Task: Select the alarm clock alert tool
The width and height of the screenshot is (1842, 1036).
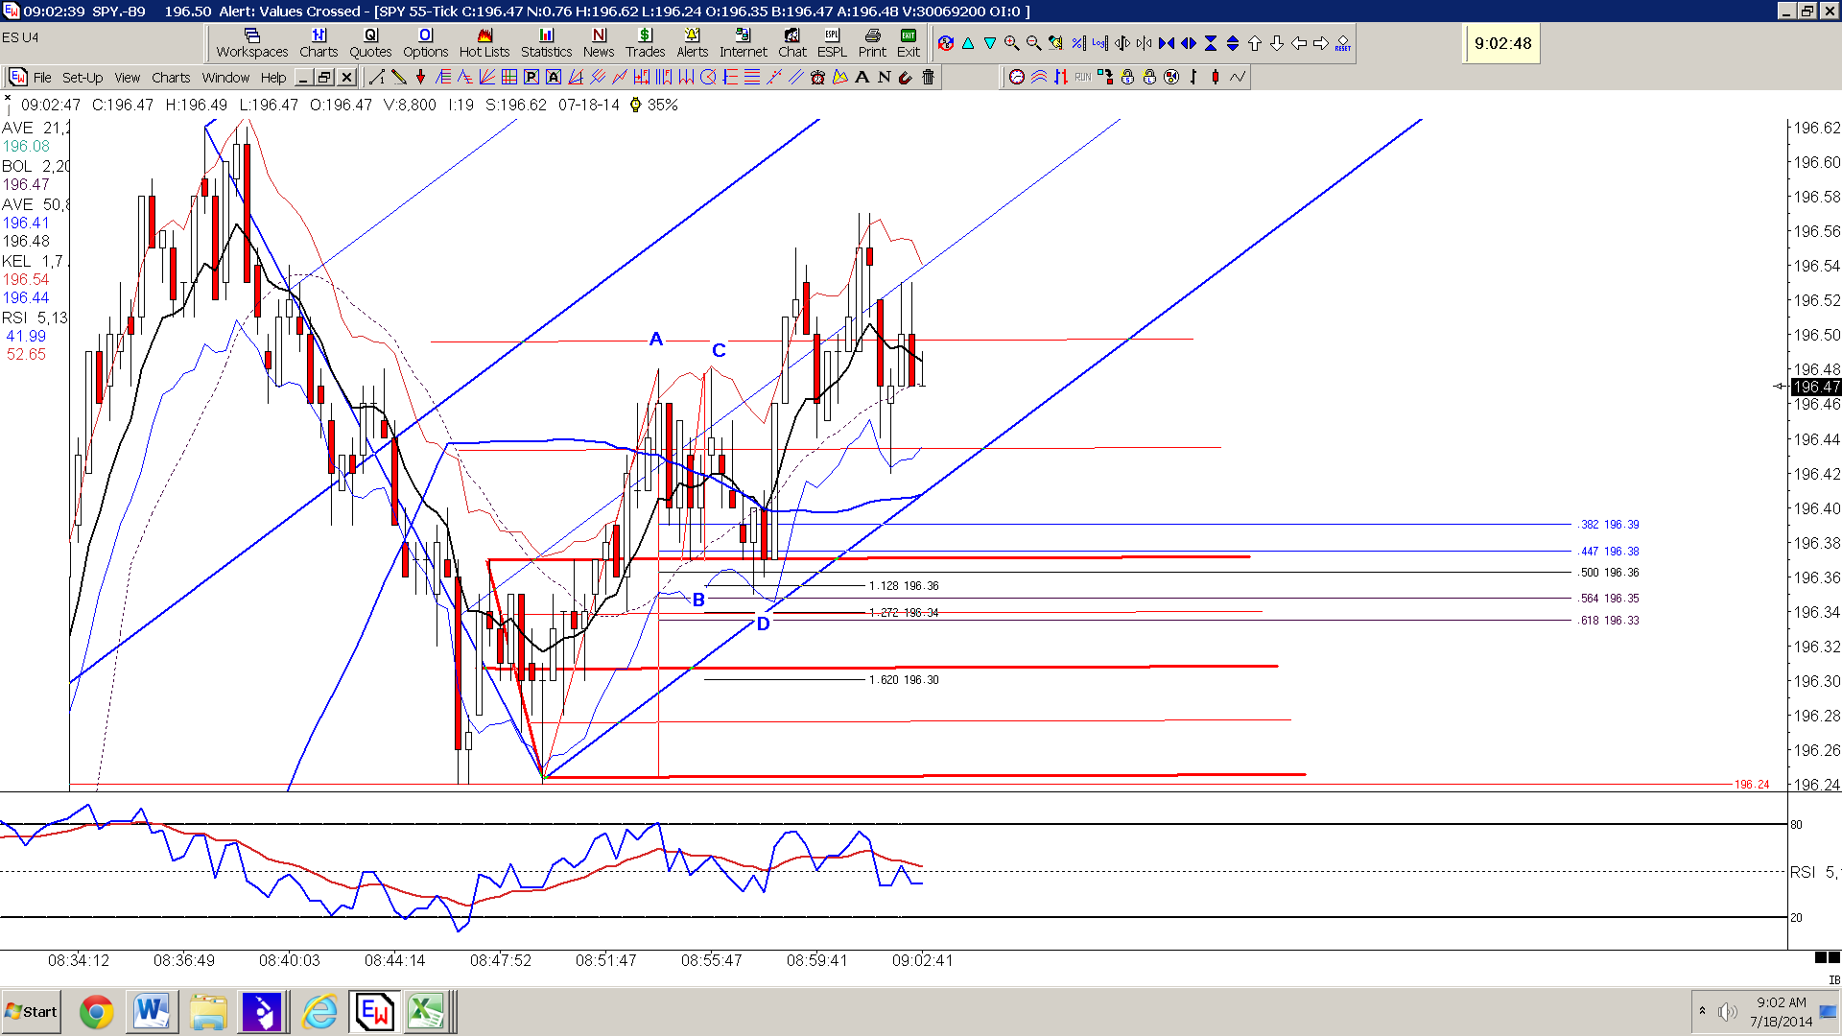Action: 818,78
